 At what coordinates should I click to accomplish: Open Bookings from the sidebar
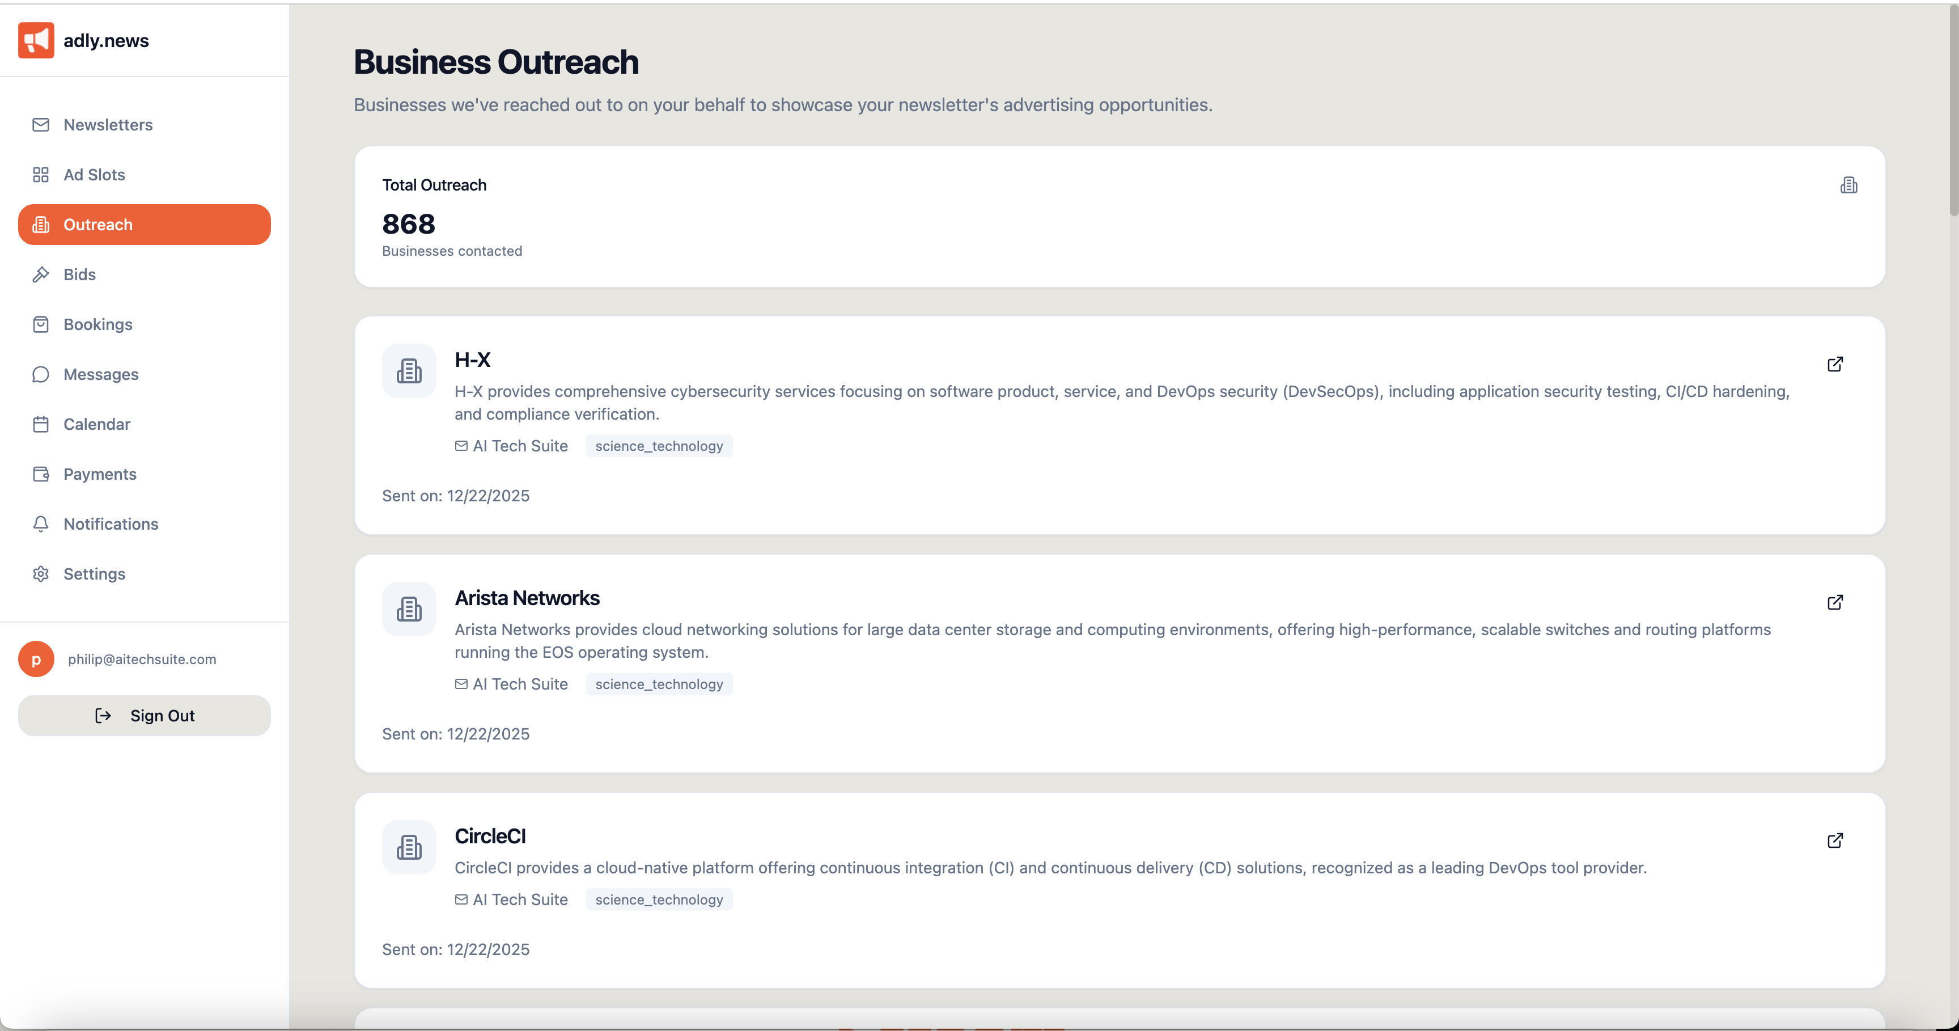tap(98, 325)
